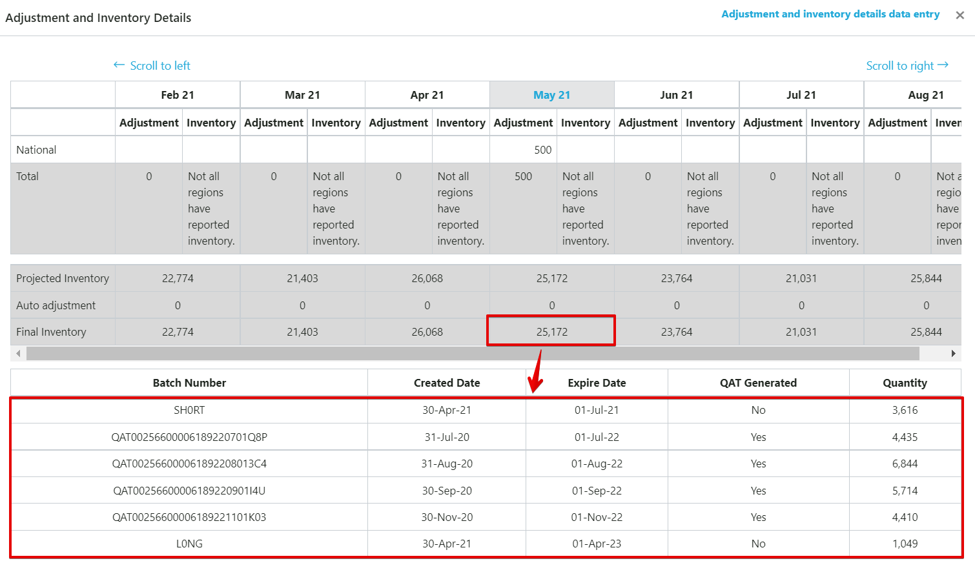
Task: Click the right arrow of horizontal scrollbar
Action: (953, 353)
